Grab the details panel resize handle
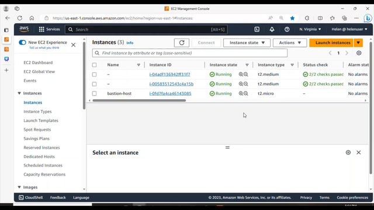Screen dimensions: 374x210 coord(227,148)
